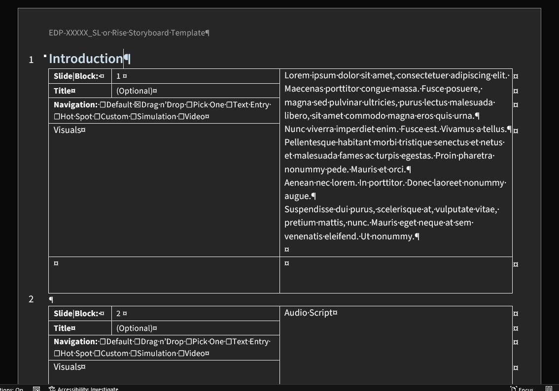Click the Suspendisse dui purus line
This screenshot has height=391, width=559.
pyautogui.click(x=391, y=209)
